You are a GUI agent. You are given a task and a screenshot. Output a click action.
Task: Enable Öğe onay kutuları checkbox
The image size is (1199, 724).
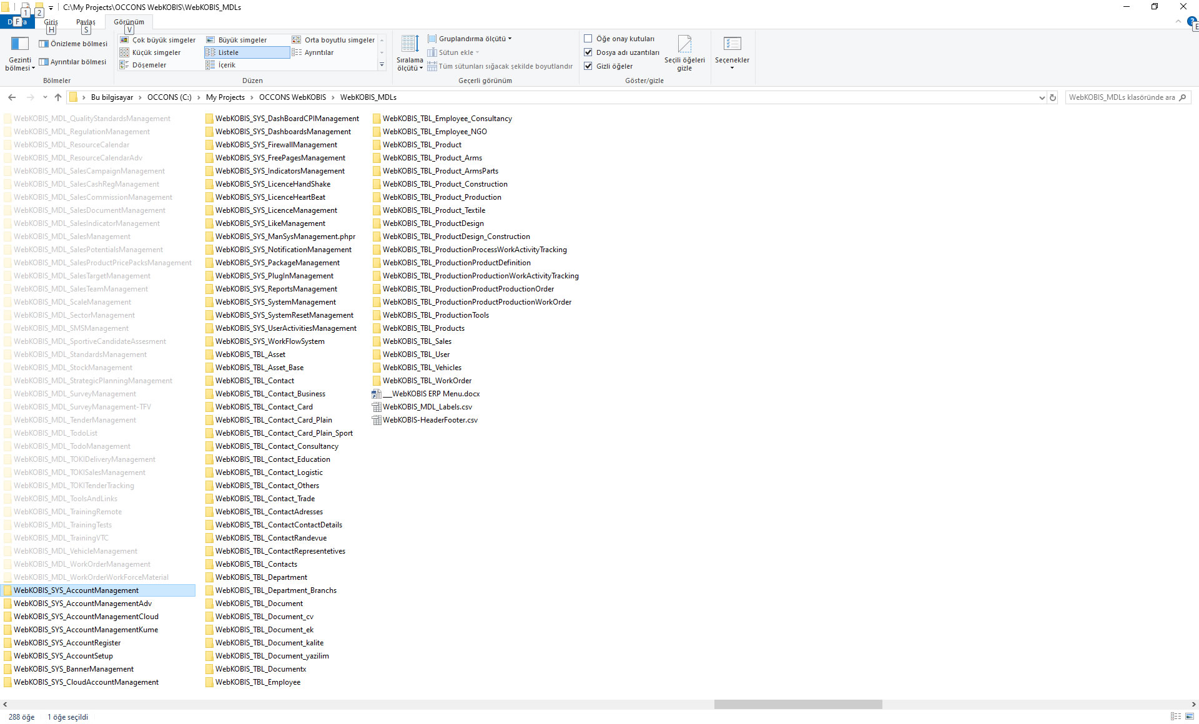click(x=588, y=39)
